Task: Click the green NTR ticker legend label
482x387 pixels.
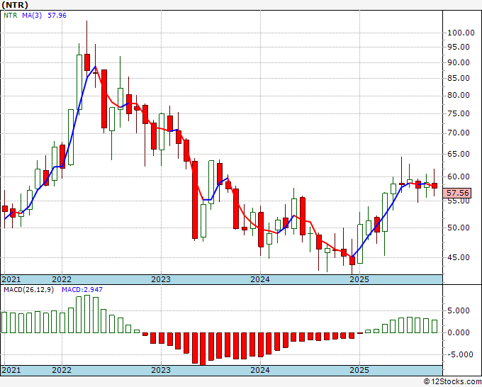Action: pyautogui.click(x=11, y=16)
